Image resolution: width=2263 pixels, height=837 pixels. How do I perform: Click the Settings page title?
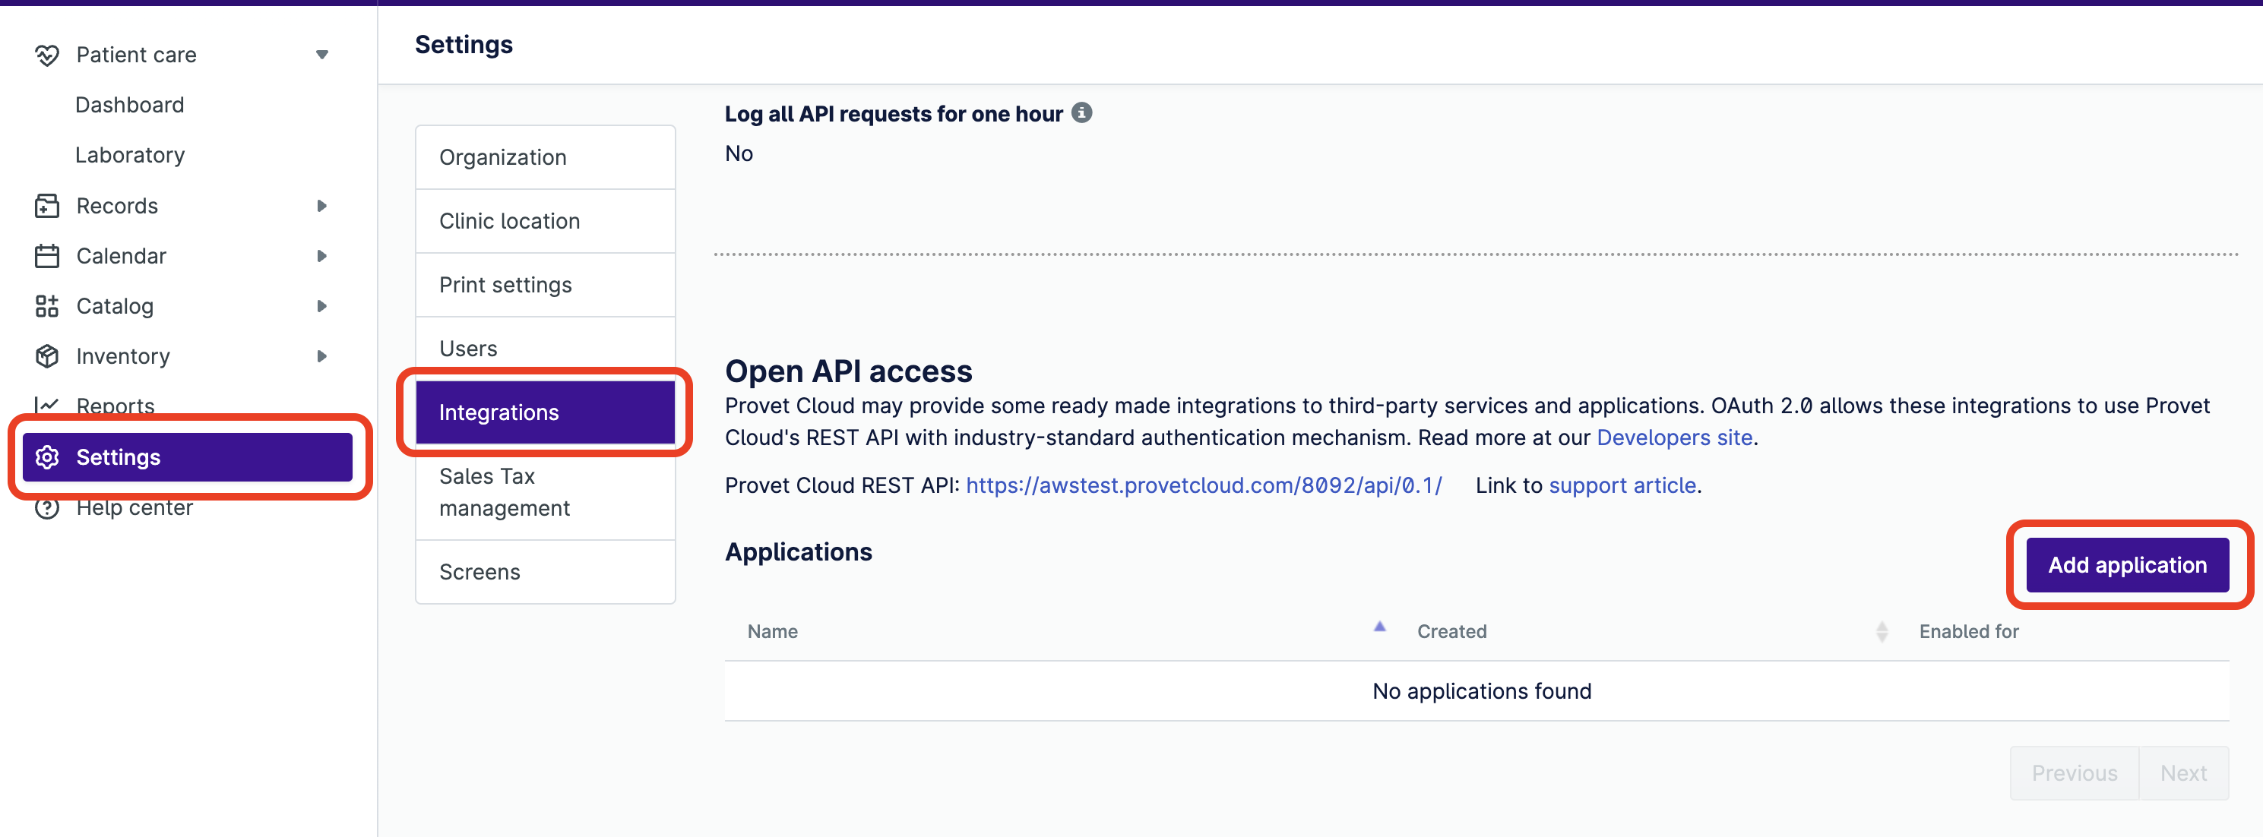coord(464,45)
